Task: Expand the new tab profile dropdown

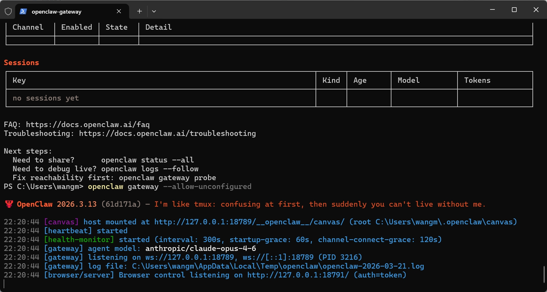Action: point(154,11)
